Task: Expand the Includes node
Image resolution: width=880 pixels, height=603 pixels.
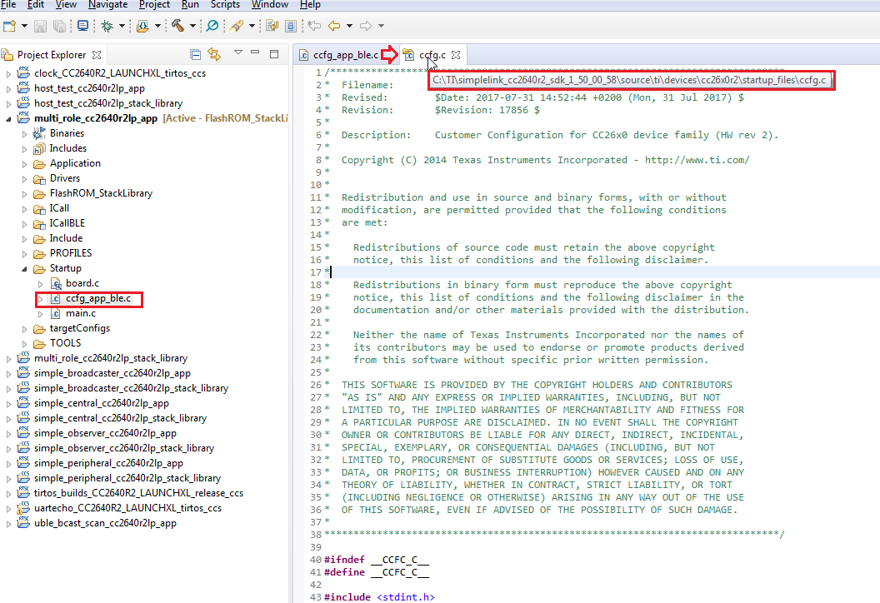Action: pyautogui.click(x=24, y=148)
